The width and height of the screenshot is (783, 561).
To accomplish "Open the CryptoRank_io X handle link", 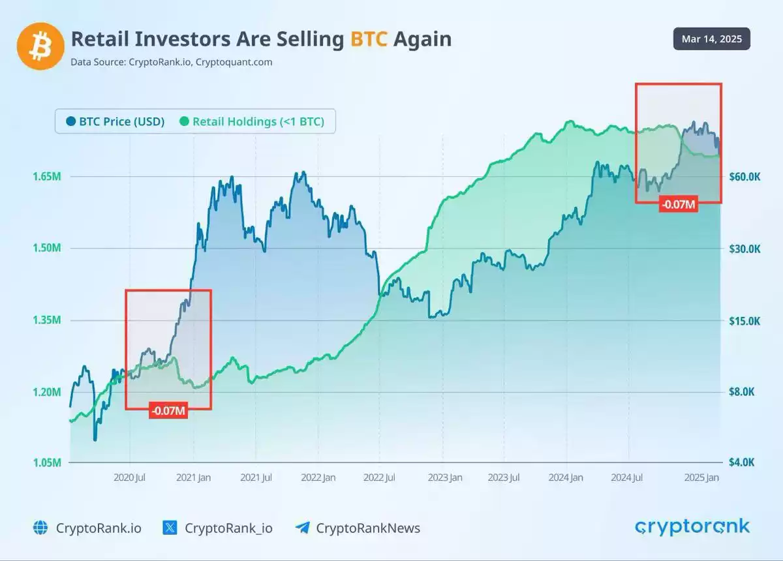I will click(x=228, y=528).
